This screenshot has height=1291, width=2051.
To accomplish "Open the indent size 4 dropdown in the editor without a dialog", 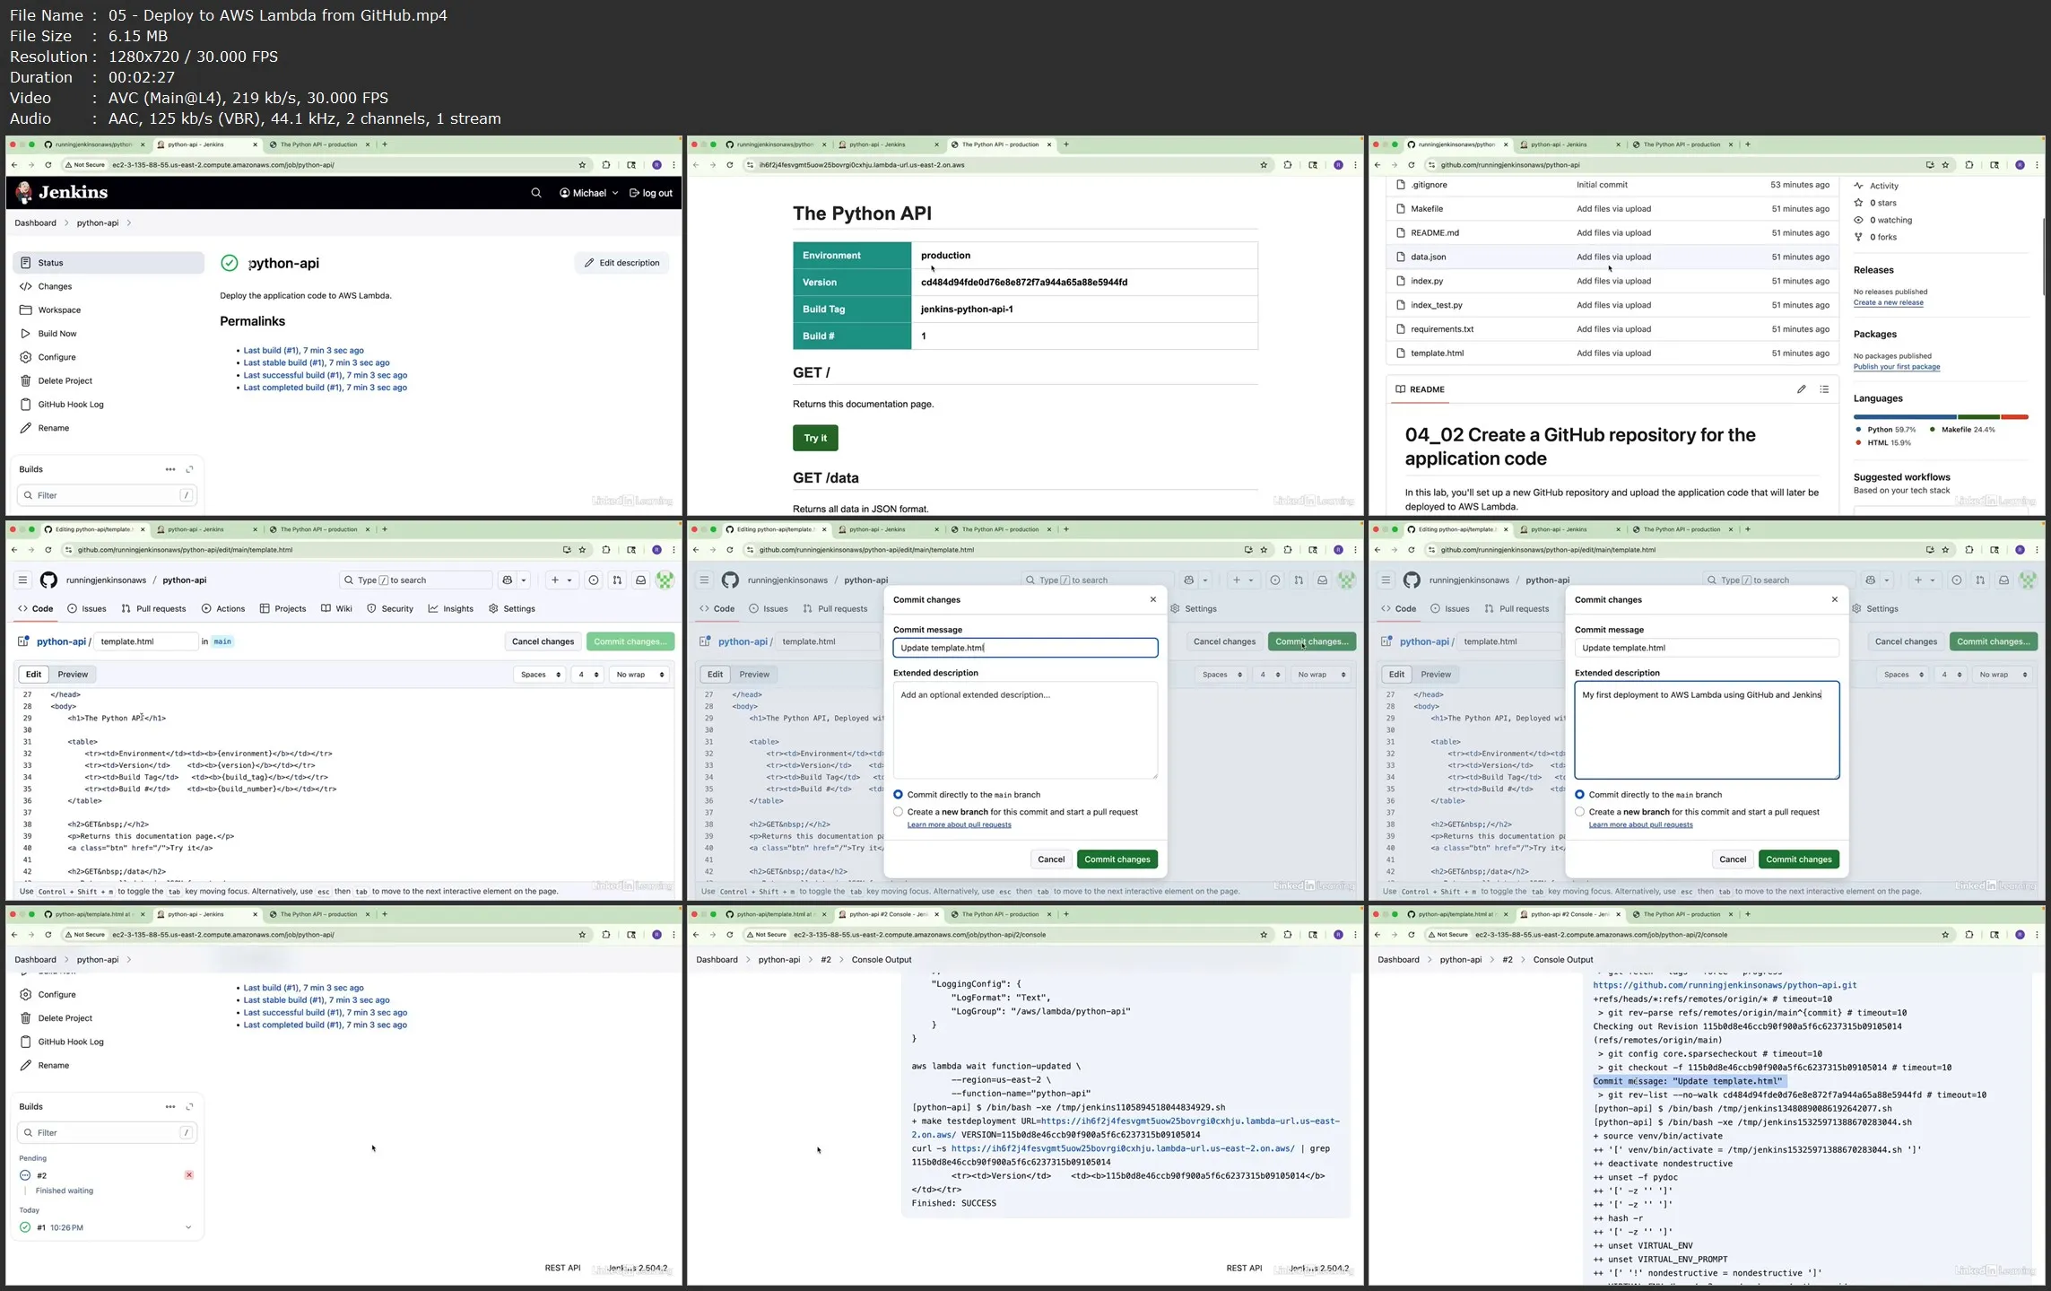I will point(587,675).
